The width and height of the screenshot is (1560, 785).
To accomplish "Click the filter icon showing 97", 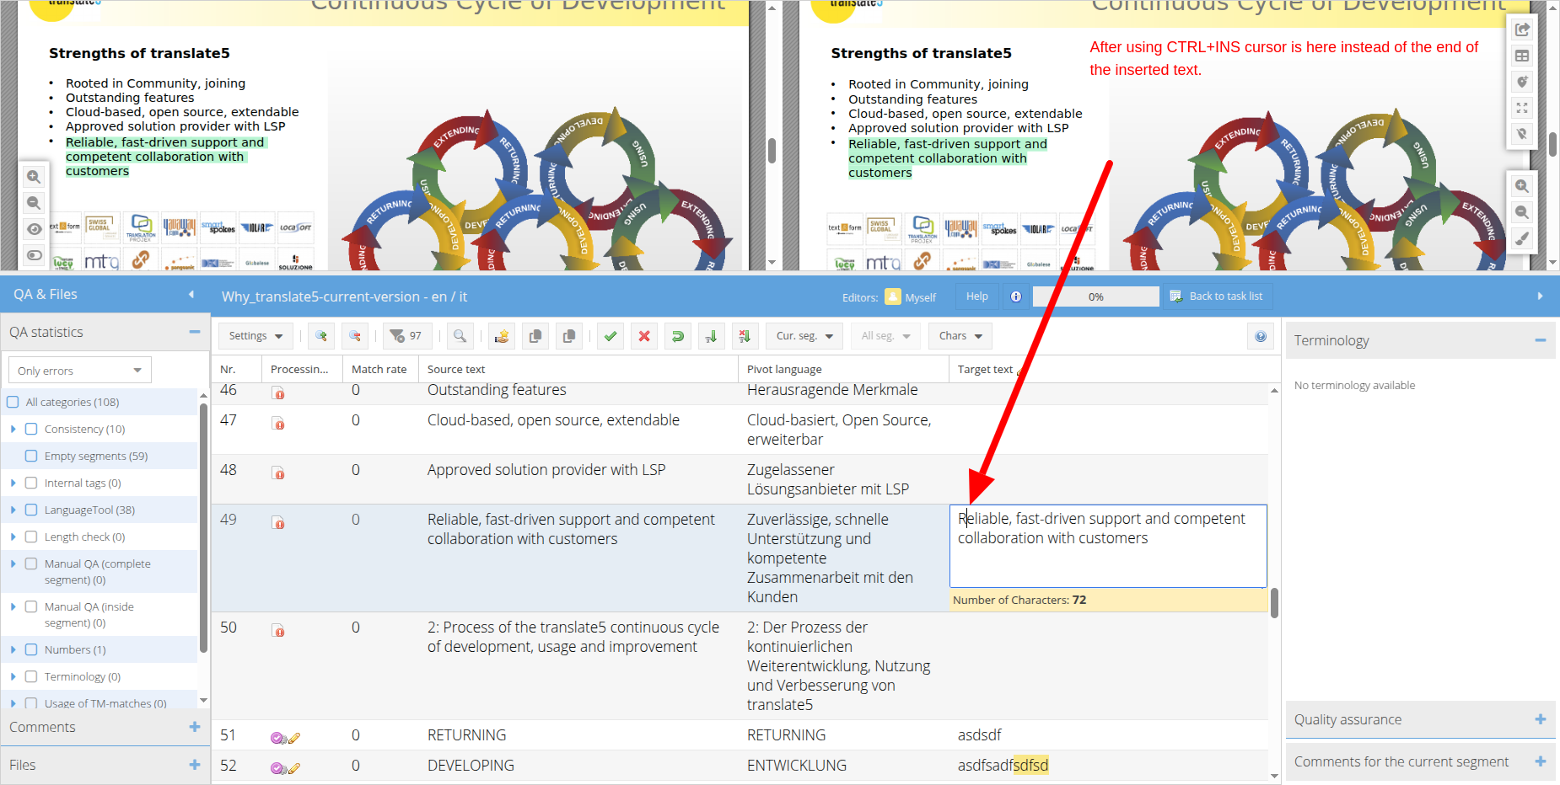I will (x=406, y=336).
